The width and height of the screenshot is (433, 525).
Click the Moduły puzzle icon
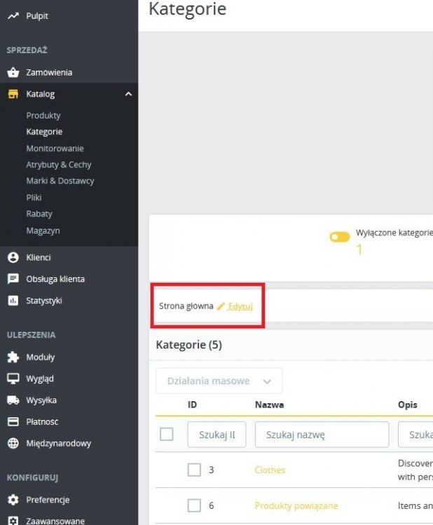point(13,357)
